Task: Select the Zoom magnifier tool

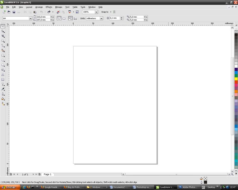Action: (3, 41)
